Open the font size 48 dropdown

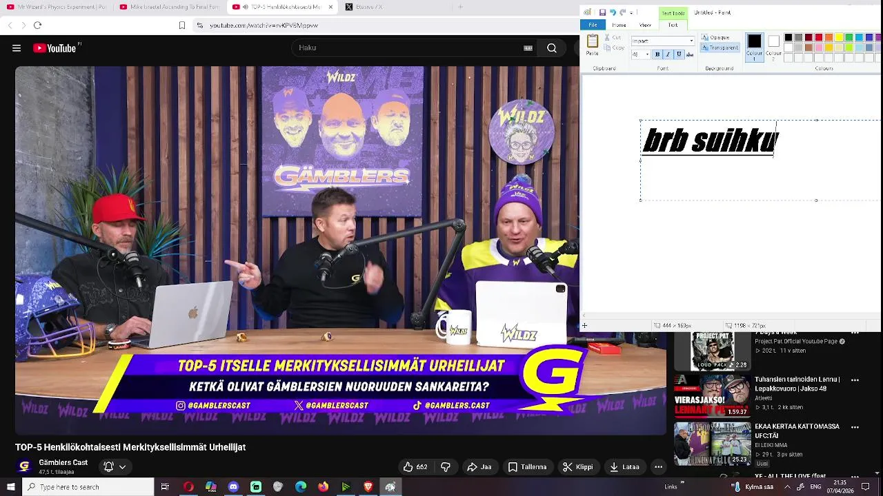647,54
